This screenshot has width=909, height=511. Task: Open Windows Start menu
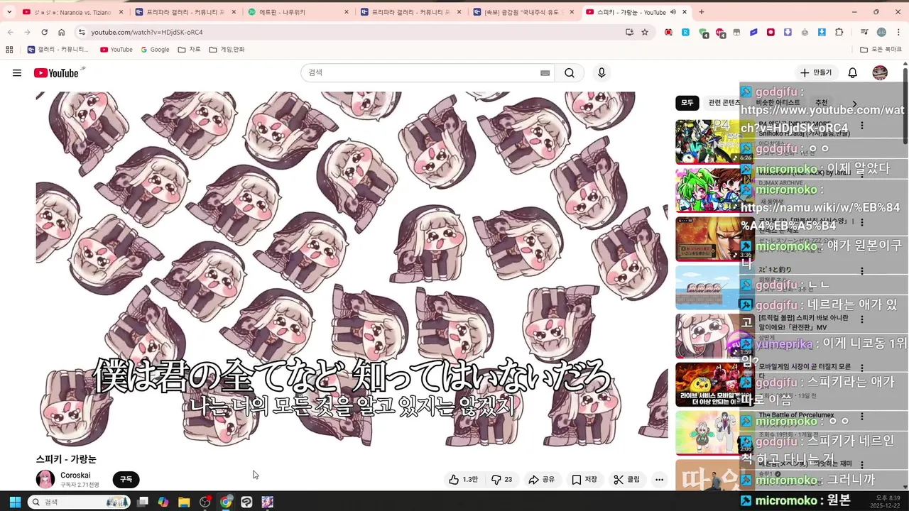pyautogui.click(x=15, y=502)
